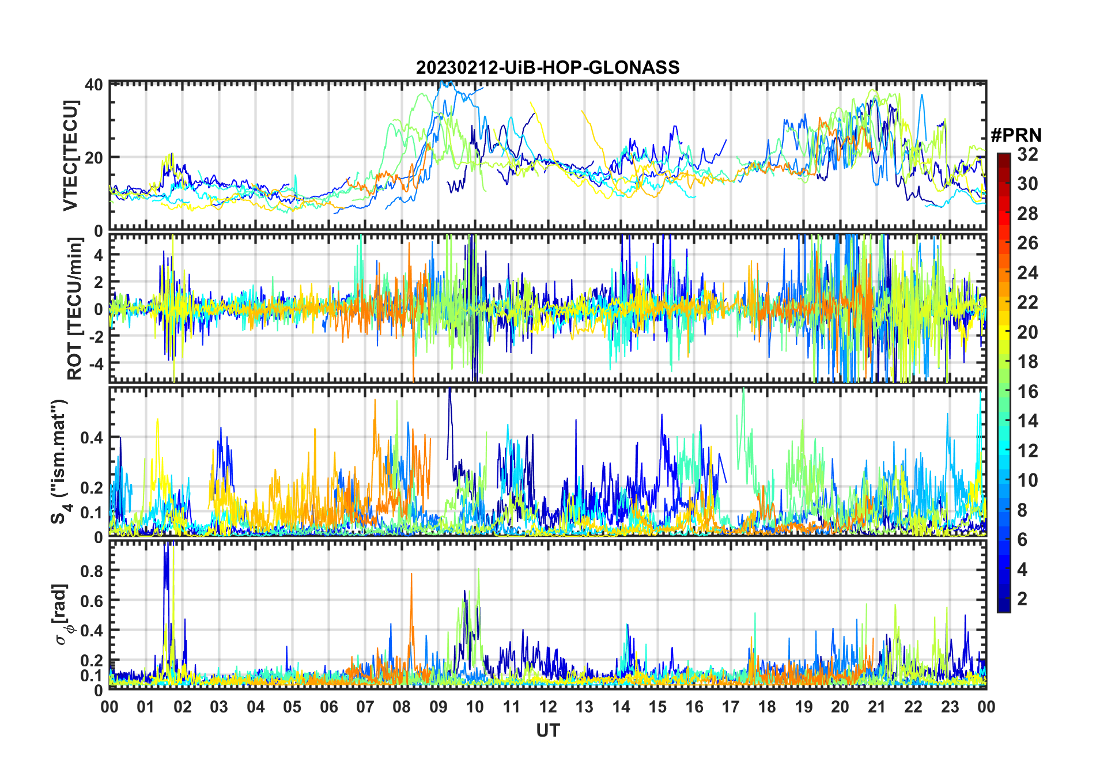Click colorbar tick label 6
The width and height of the screenshot is (1096, 766).
[x=1022, y=540]
